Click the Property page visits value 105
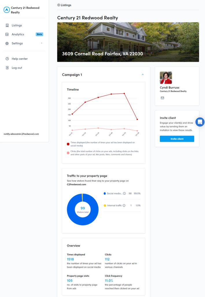Viewport: 205px width, 297px height. coord(70,281)
